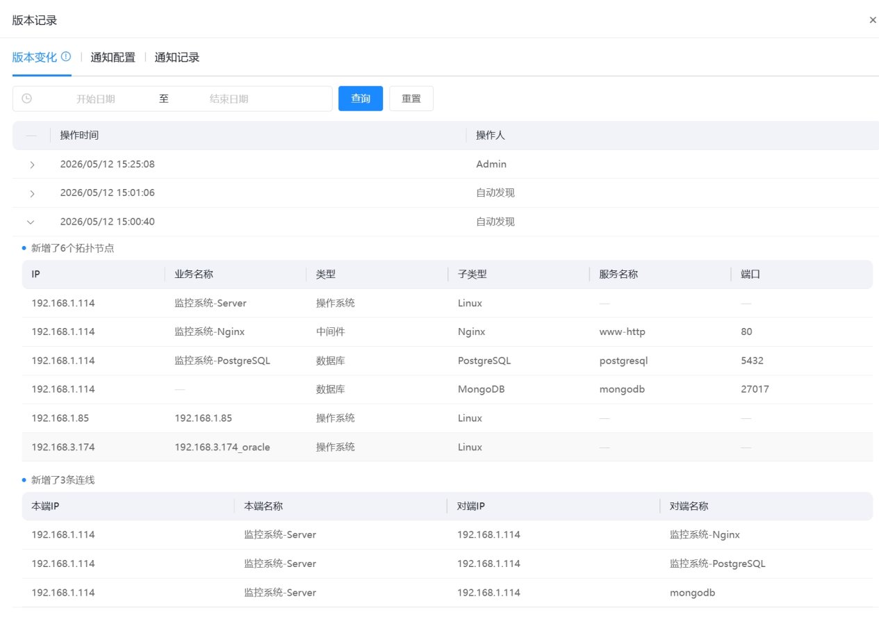Select mongodb peer name in links table
Image resolution: width=879 pixels, height=624 pixels.
[x=693, y=593]
